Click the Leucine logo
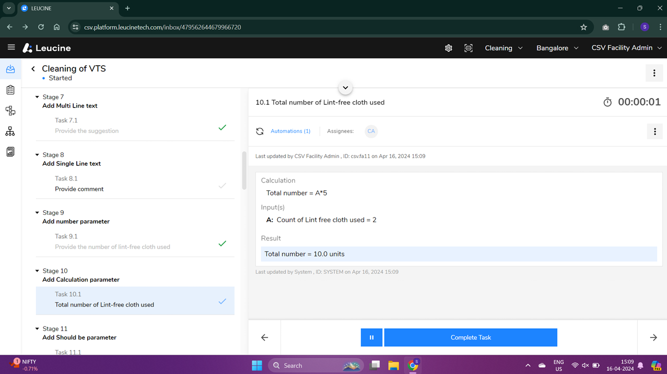 [x=46, y=48]
